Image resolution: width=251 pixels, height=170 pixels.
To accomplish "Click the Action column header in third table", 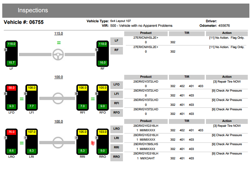I will 227,121.
